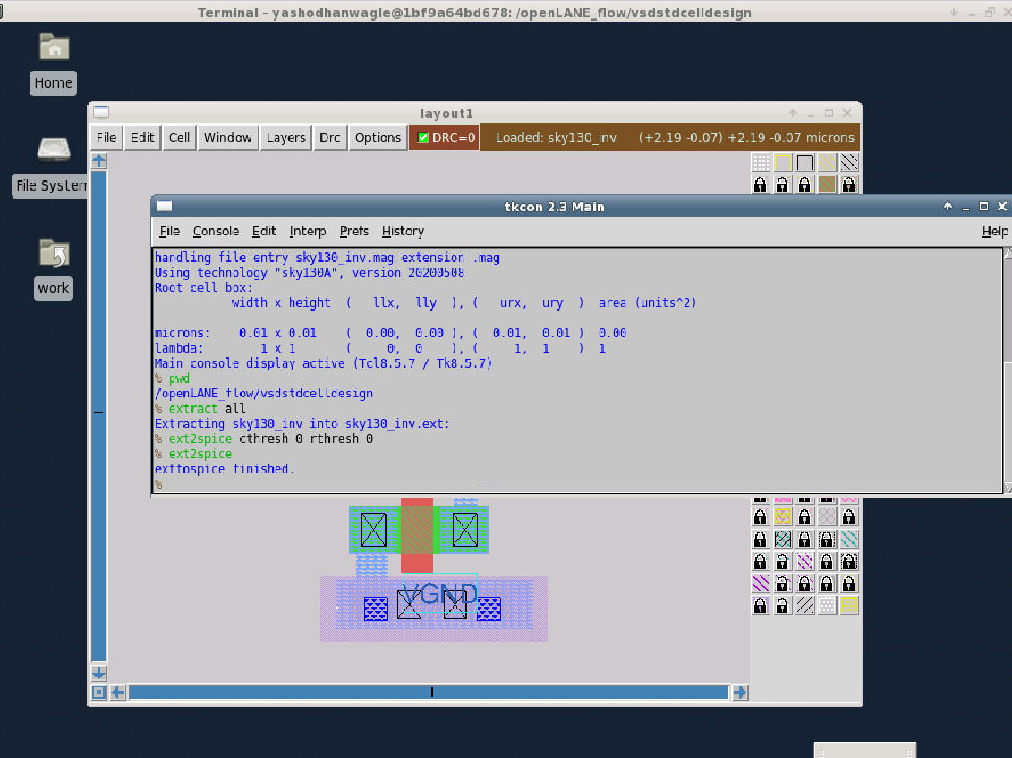The height and width of the screenshot is (758, 1012).
Task: Select the black outline box palette icon
Action: tap(804, 162)
